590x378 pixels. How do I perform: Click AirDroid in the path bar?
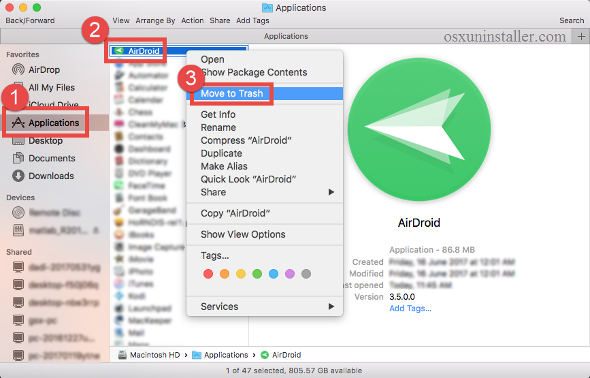click(x=286, y=355)
